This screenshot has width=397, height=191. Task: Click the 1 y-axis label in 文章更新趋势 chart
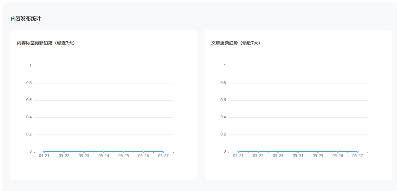point(225,66)
